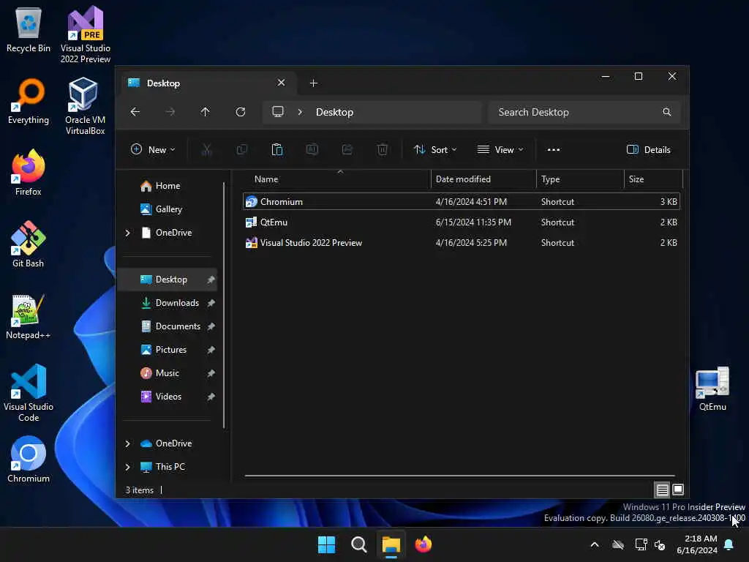
Task: Click the Share icon in toolbar
Action: (x=347, y=149)
